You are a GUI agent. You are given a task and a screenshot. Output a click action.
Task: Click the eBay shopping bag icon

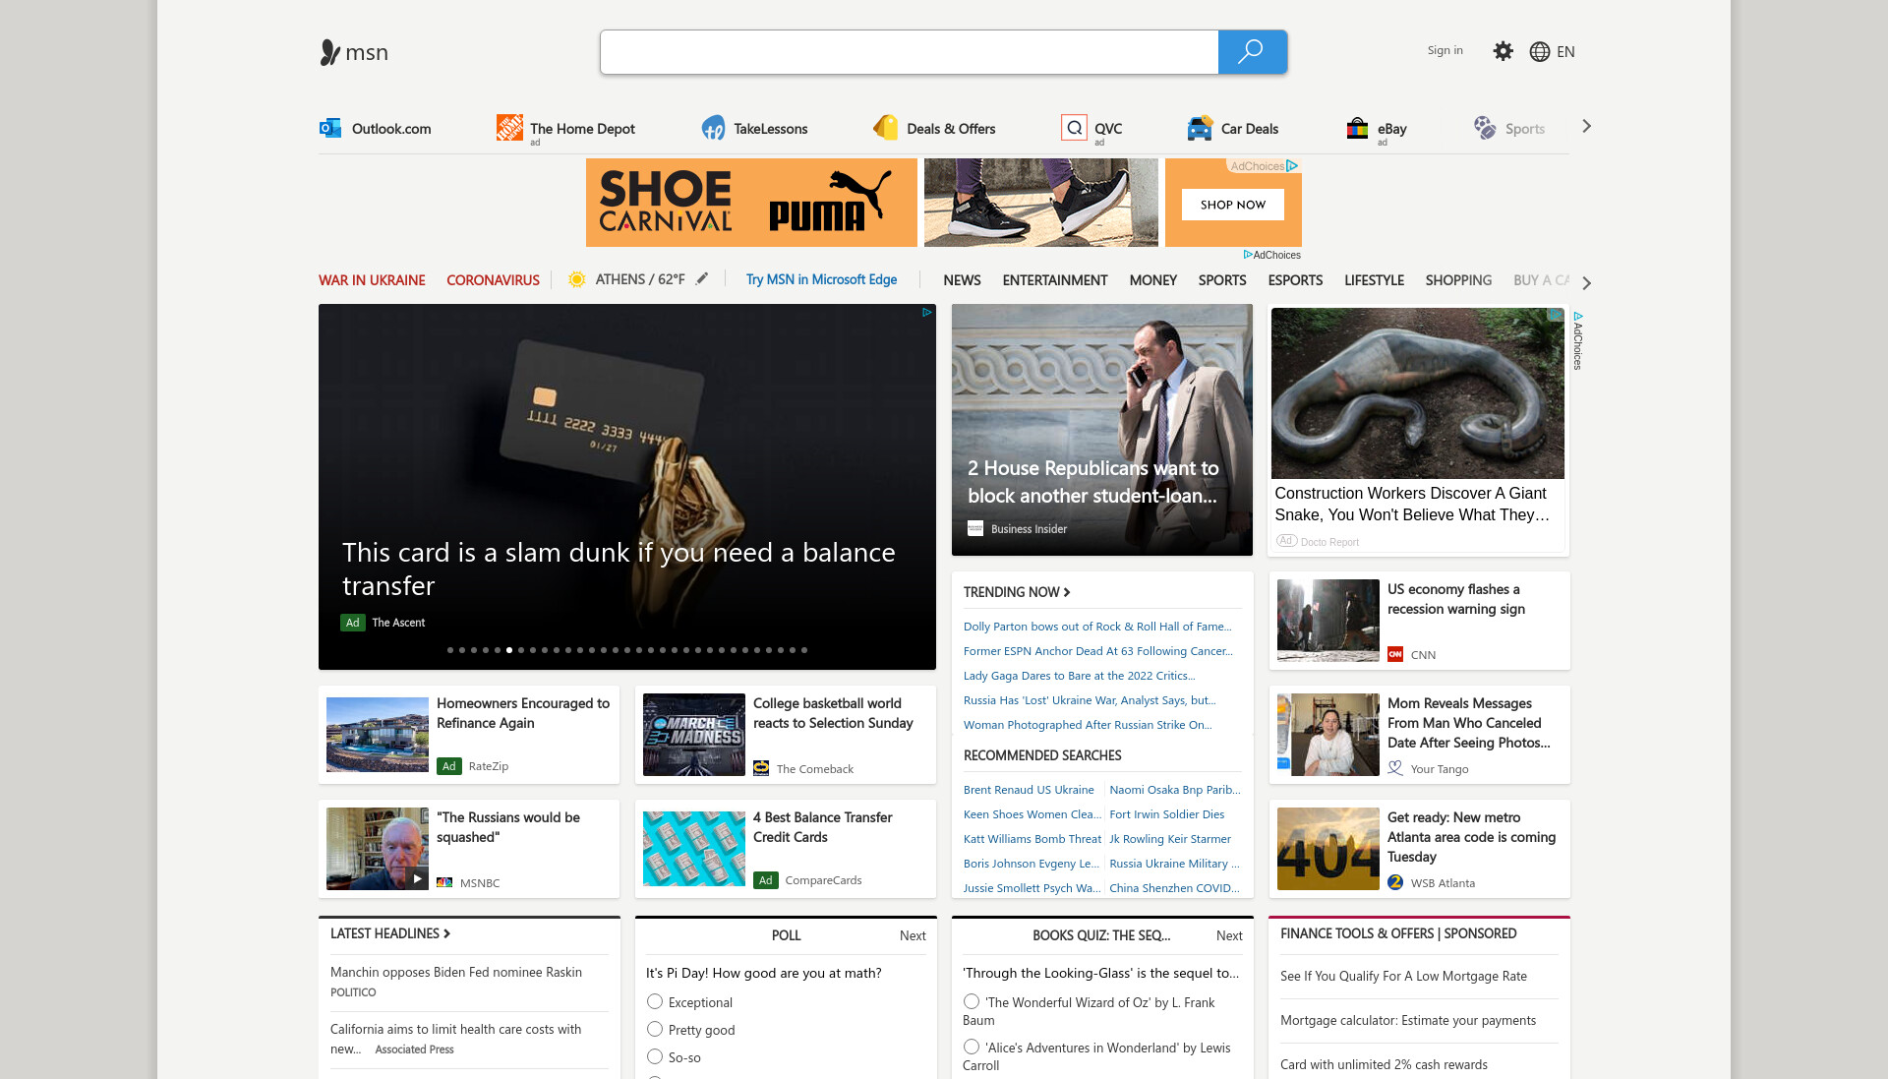1357,128
